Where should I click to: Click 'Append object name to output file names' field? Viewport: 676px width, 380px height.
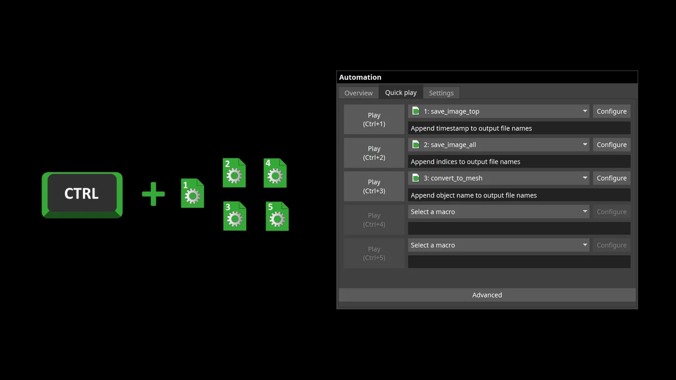pos(519,195)
